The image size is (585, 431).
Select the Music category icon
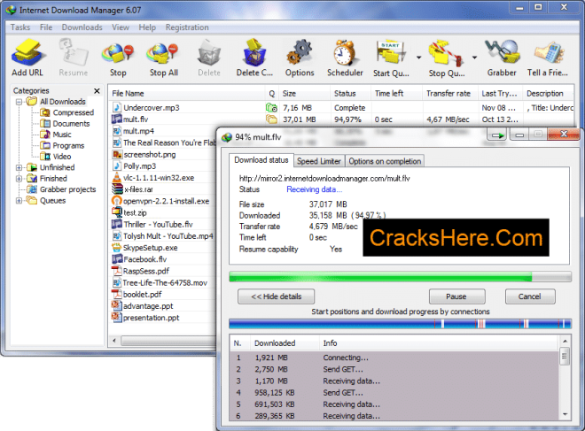(x=45, y=135)
